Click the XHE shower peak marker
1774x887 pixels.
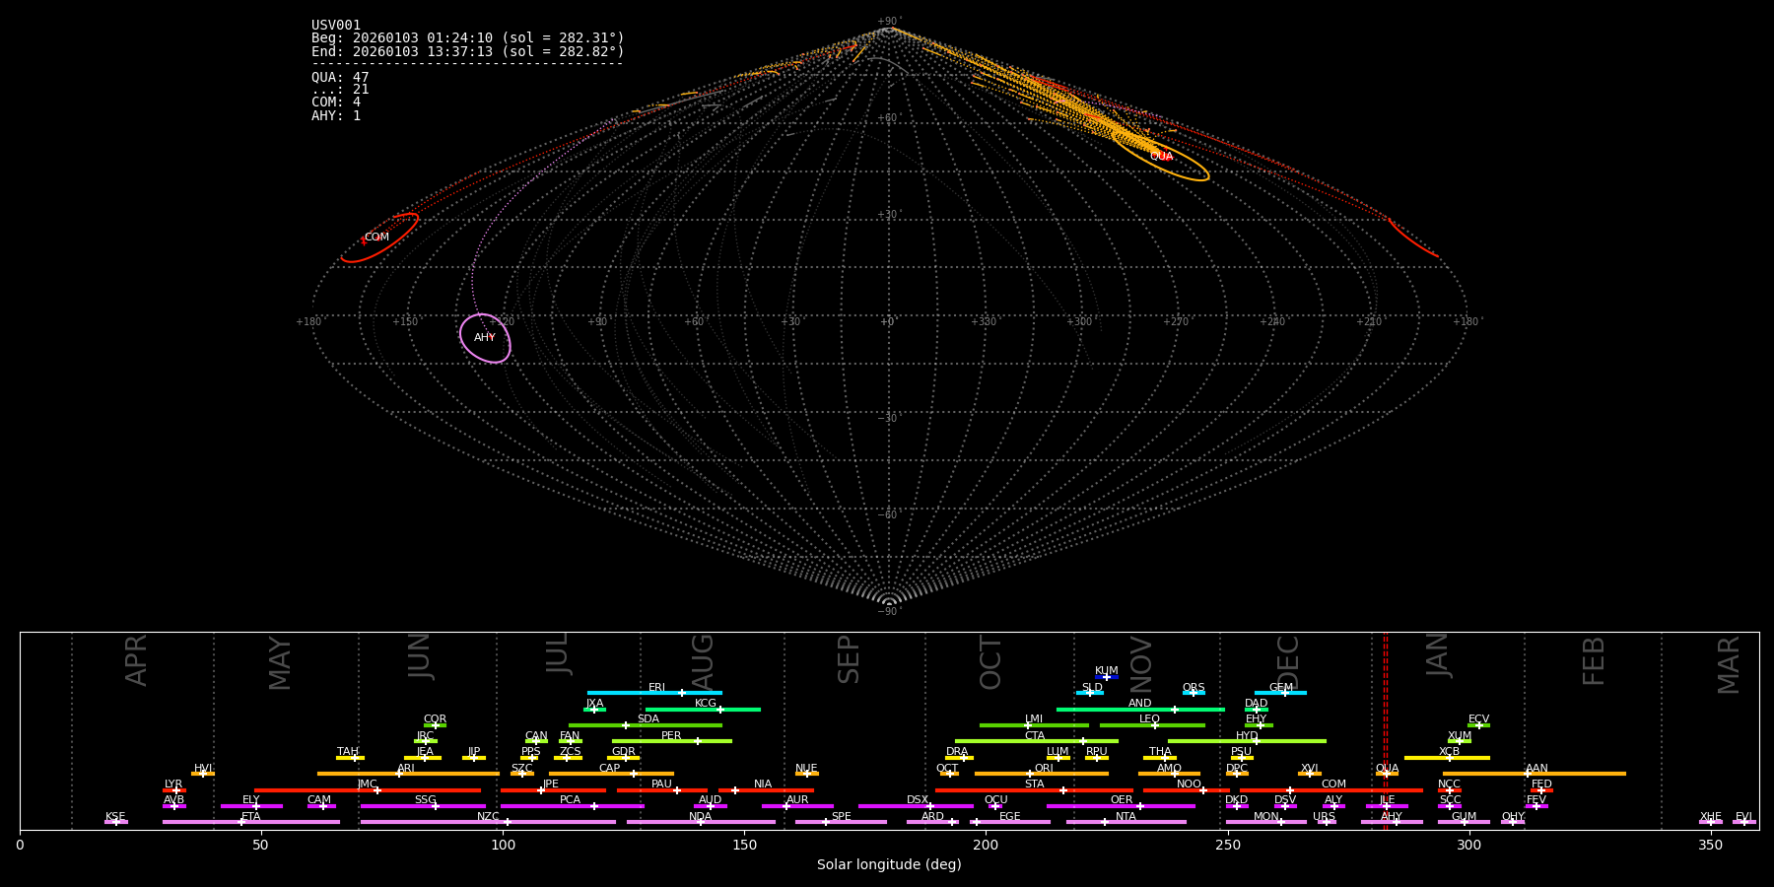pos(1710,822)
